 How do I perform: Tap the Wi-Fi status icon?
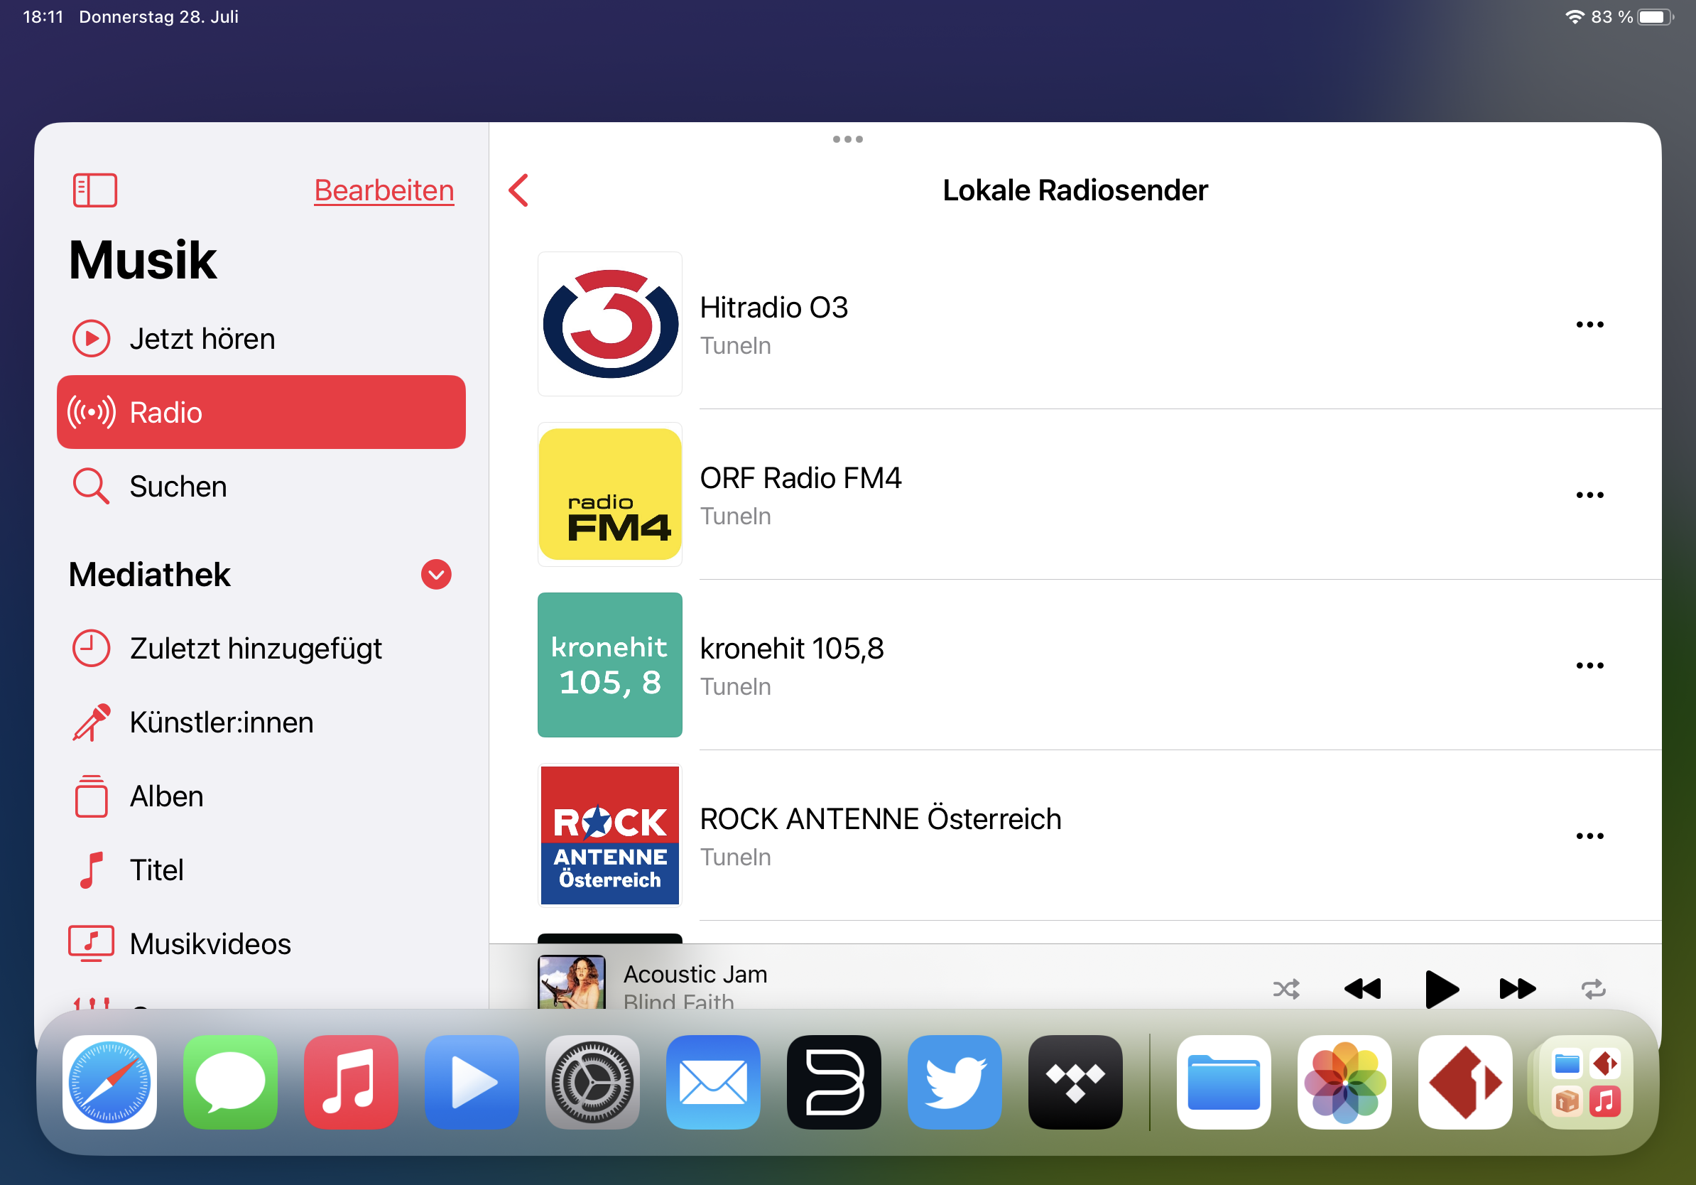(x=1574, y=16)
